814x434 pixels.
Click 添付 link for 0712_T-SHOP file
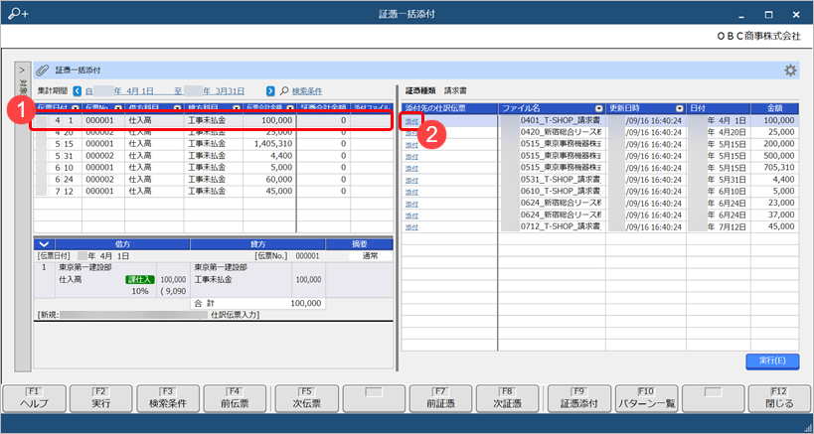tap(411, 227)
